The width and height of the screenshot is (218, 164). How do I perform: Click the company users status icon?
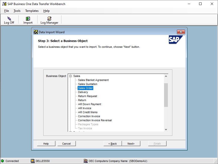point(85,161)
